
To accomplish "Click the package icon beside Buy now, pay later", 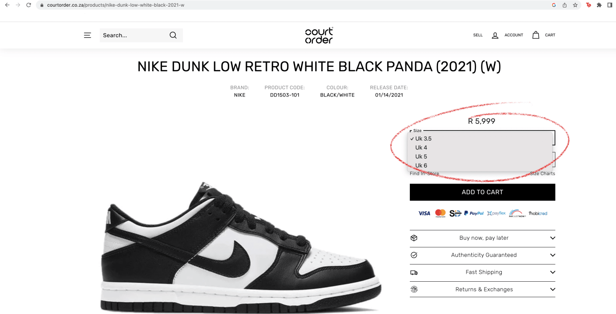I will point(414,238).
